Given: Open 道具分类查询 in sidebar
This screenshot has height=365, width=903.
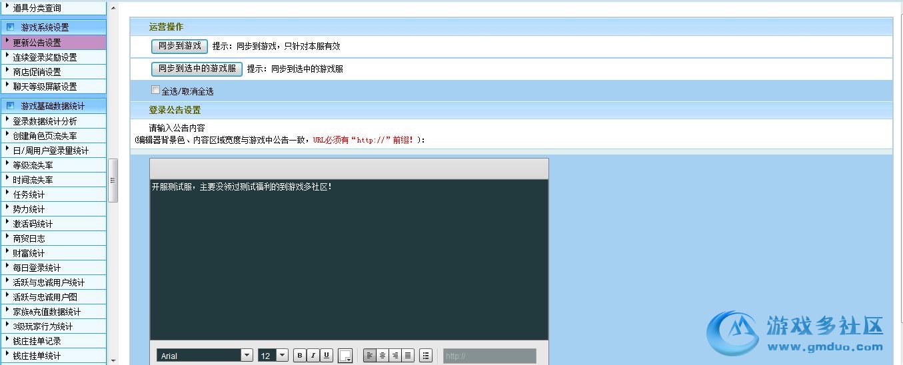Looking at the screenshot, I should (x=53, y=8).
